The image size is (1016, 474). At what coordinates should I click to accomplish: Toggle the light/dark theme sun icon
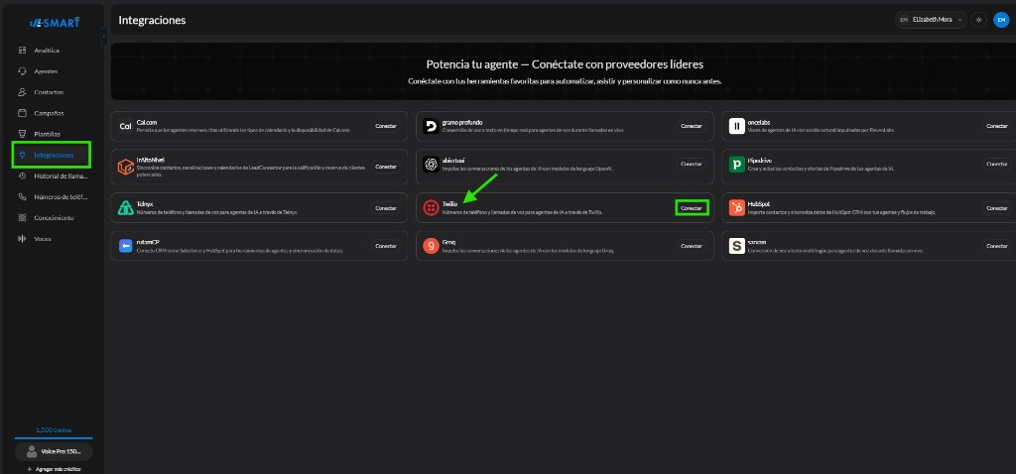(978, 20)
